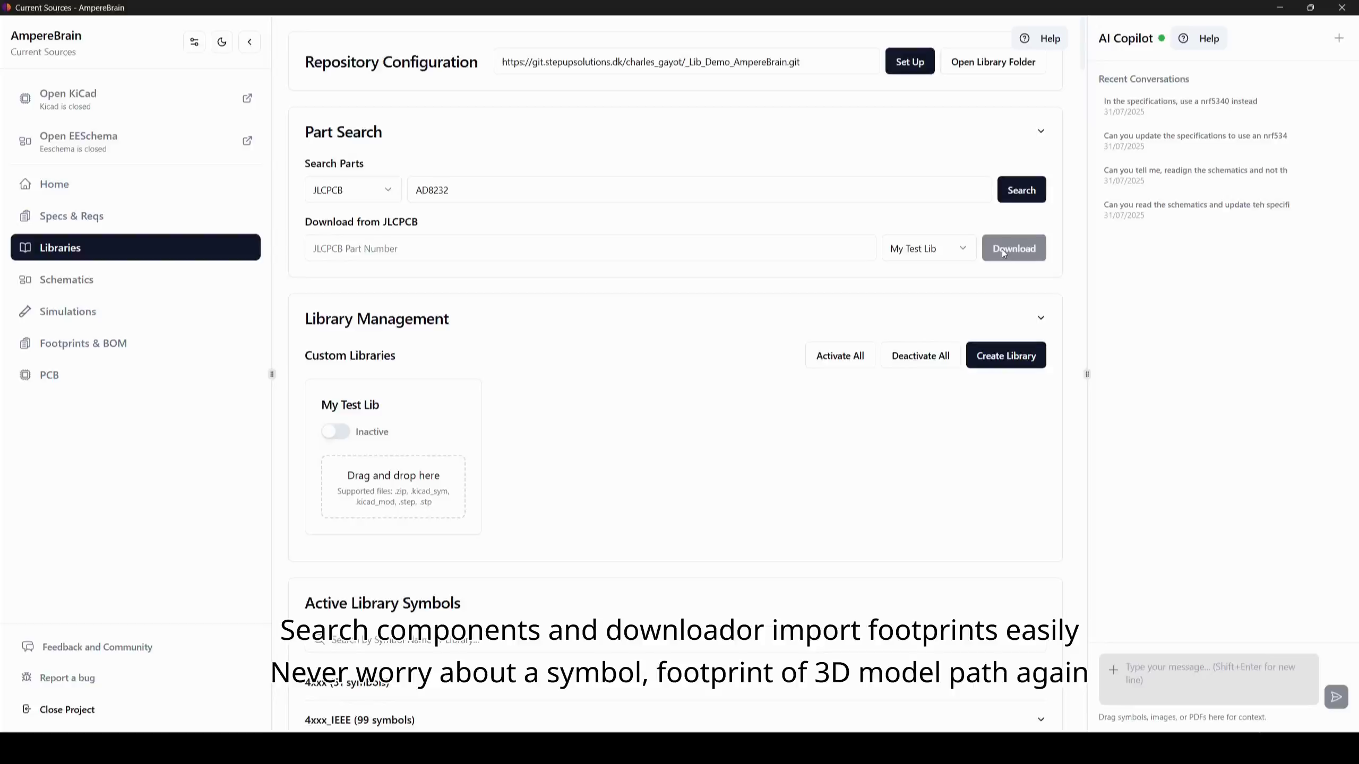
Task: Open the JLCPCB supplier dropdown
Action: pyautogui.click(x=353, y=190)
